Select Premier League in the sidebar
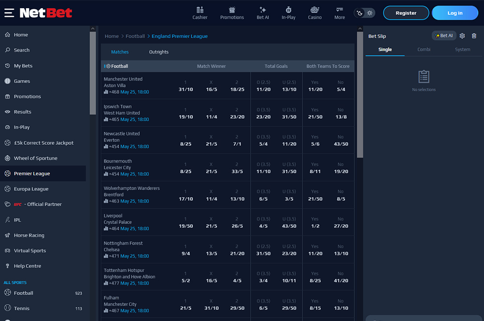Screen dimensions: 484x321 [x=43, y=174]
